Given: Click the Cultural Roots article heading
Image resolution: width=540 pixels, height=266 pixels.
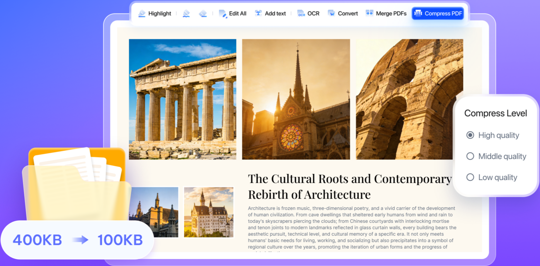Looking at the screenshot, I should (349, 186).
